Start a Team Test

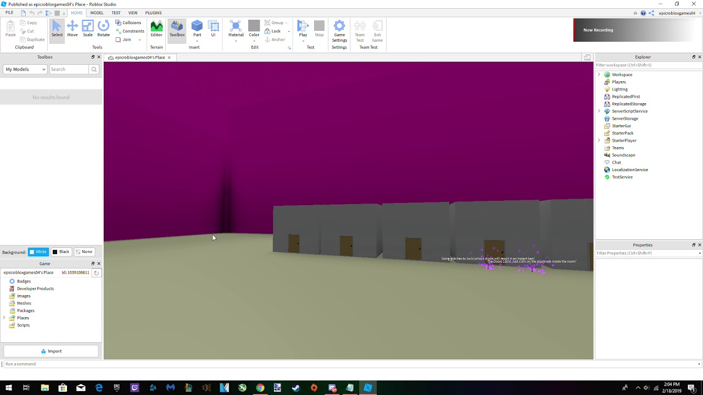pos(360,31)
